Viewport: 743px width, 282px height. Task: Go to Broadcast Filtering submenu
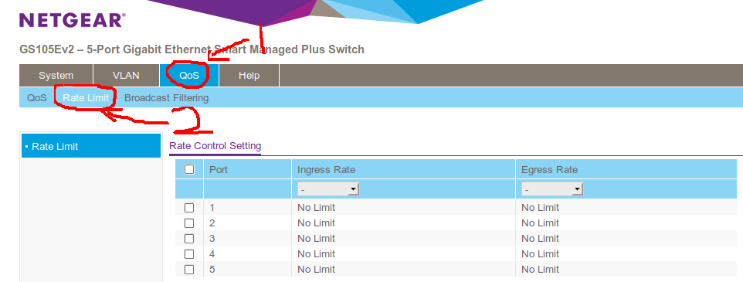tap(166, 98)
